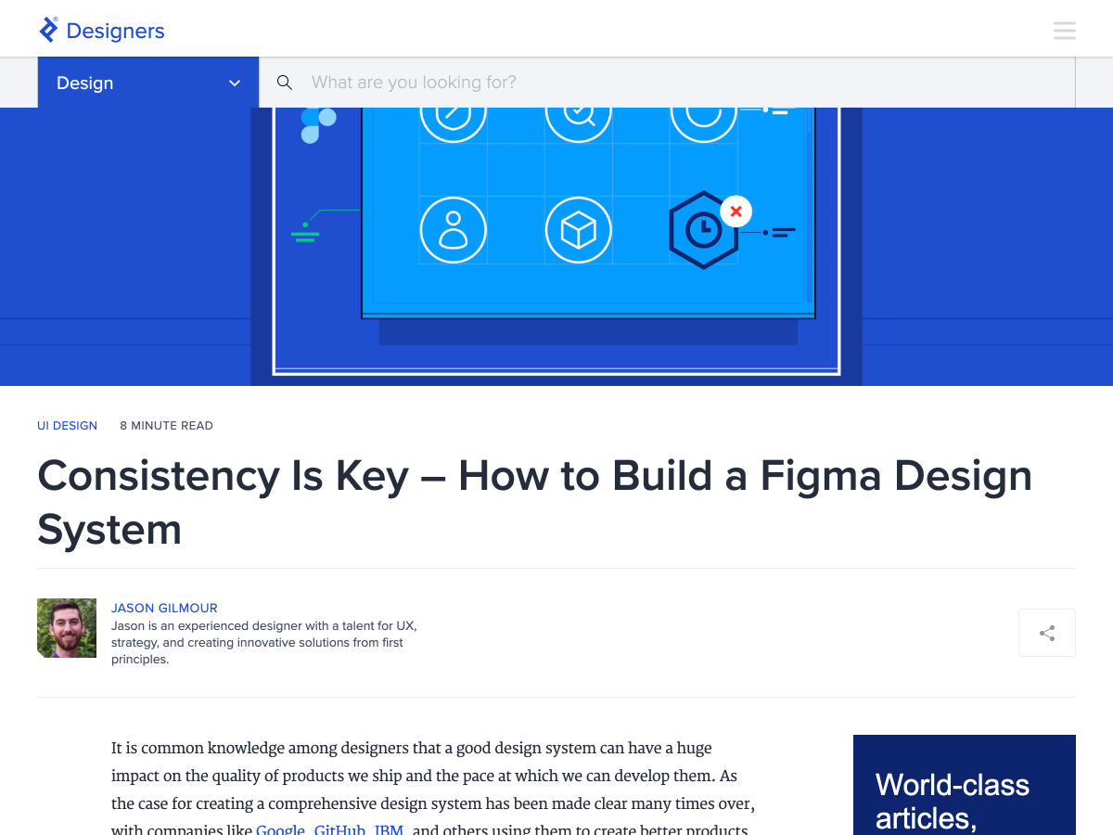Click the author bio text
This screenshot has height=835, width=1113.
click(x=263, y=643)
